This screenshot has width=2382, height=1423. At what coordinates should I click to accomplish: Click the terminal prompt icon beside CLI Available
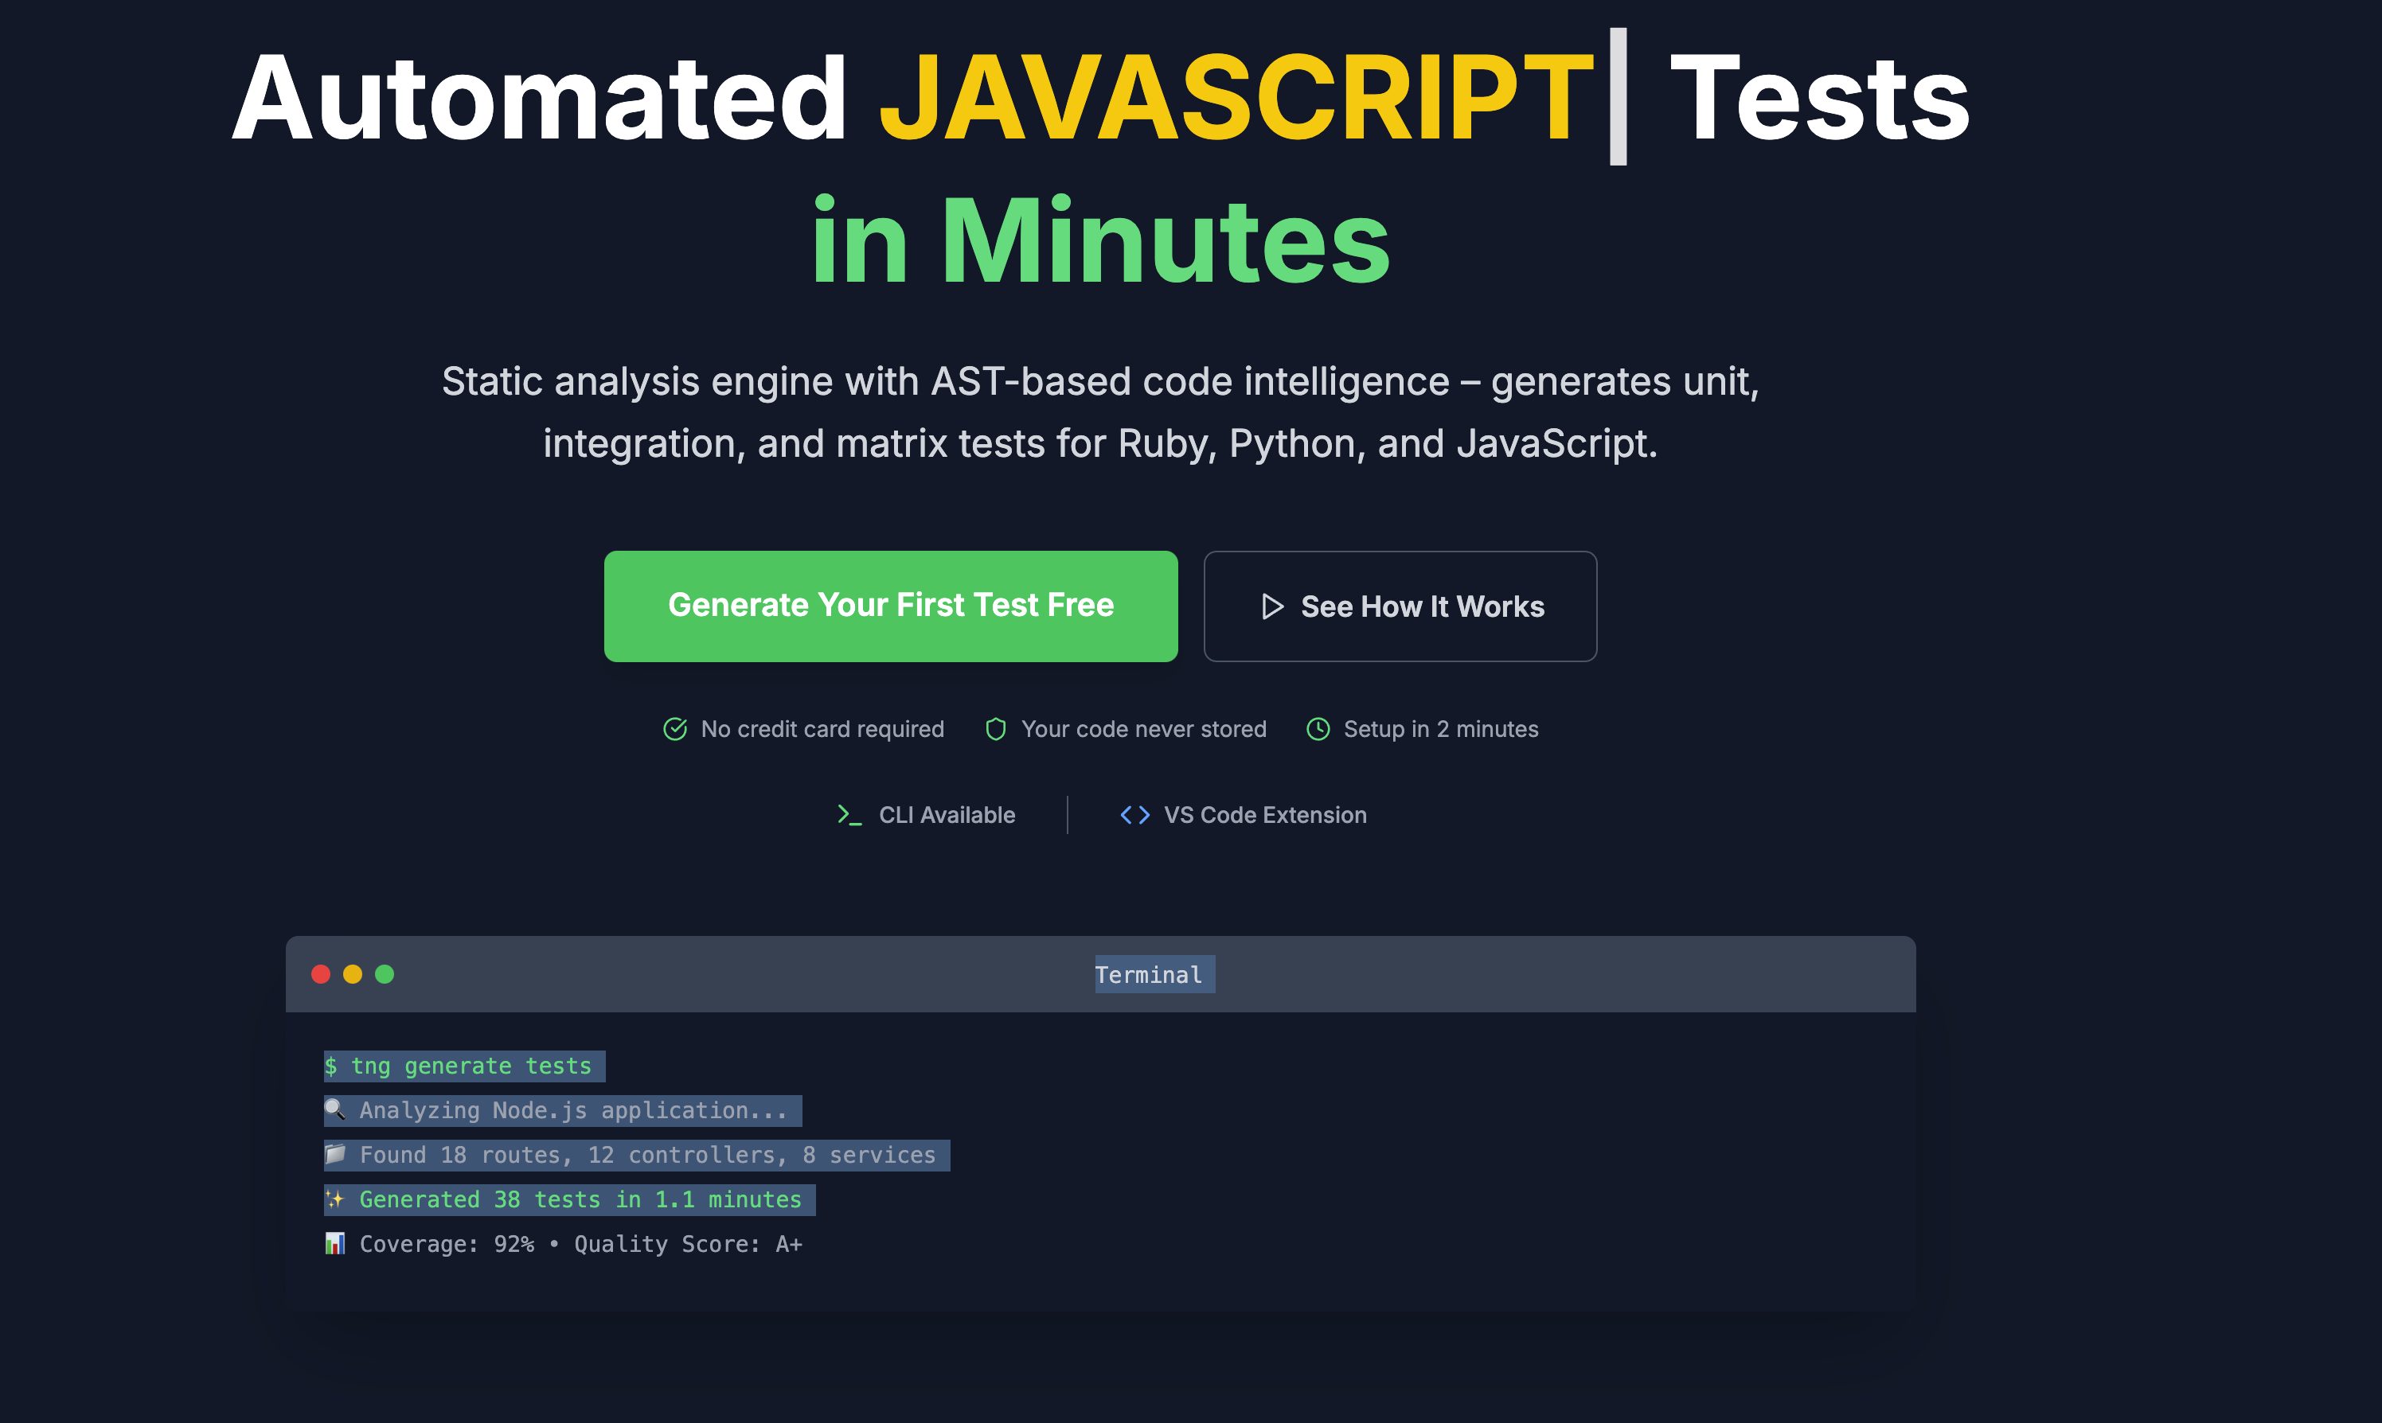849,815
